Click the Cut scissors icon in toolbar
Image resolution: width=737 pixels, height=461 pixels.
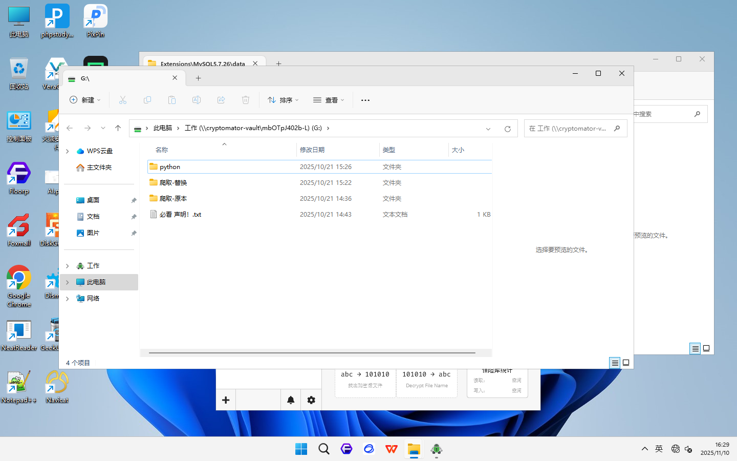pyautogui.click(x=123, y=100)
